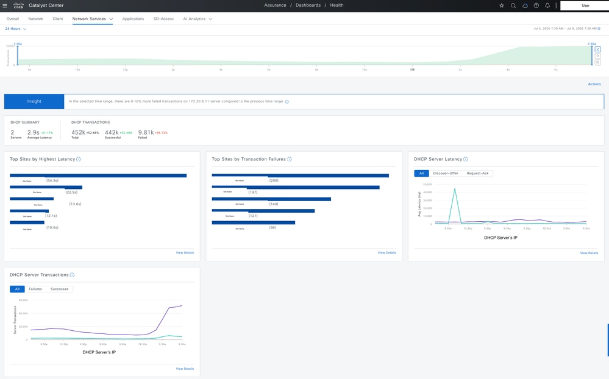The width and height of the screenshot is (609, 379).
Task: Open the hamburger main menu
Action: click(x=5, y=5)
